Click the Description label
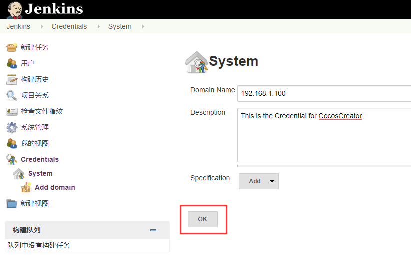This screenshot has height=255, width=411. pyautogui.click(x=208, y=112)
